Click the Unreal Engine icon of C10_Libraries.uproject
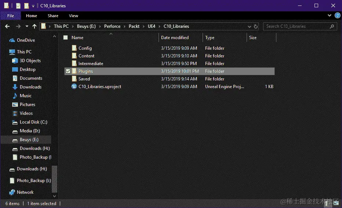The height and width of the screenshot is (208, 342). point(74,87)
